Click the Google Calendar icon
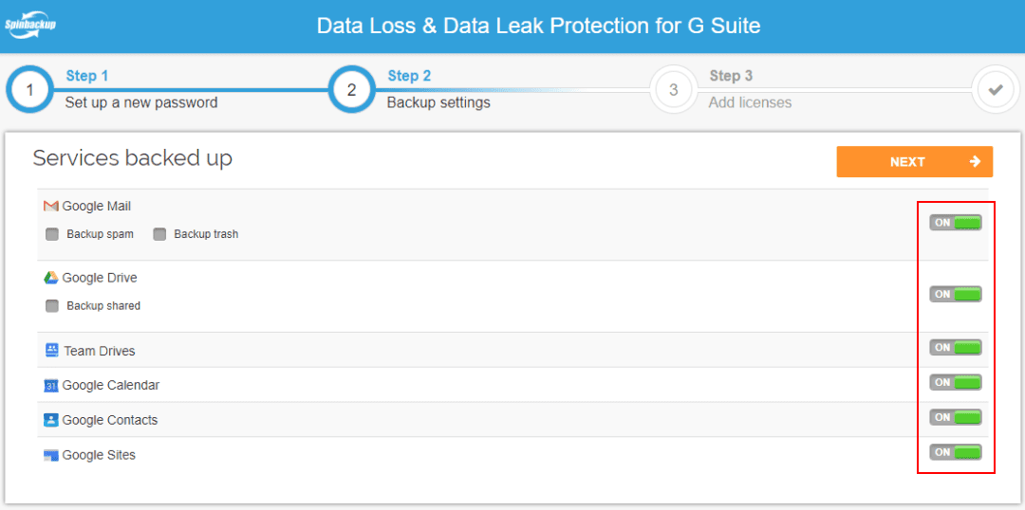The height and width of the screenshot is (510, 1025). 51,386
